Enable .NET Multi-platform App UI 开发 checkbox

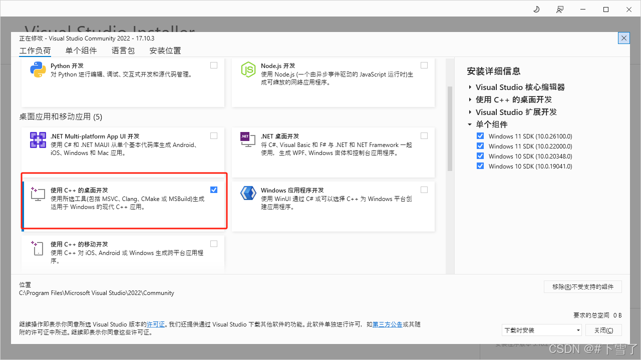pos(214,135)
